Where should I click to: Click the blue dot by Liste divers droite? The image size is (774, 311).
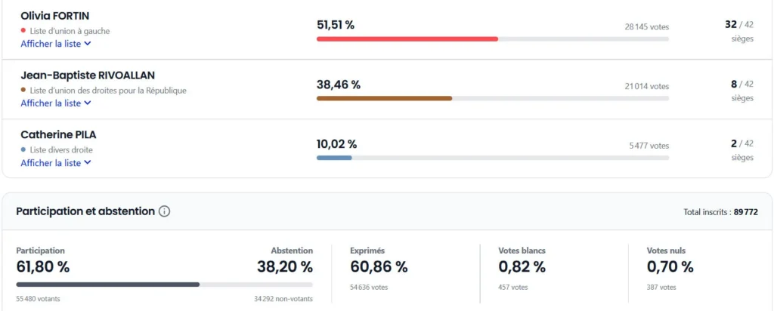tap(23, 150)
